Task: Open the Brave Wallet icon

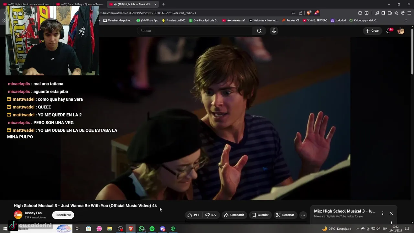Action: [390, 13]
